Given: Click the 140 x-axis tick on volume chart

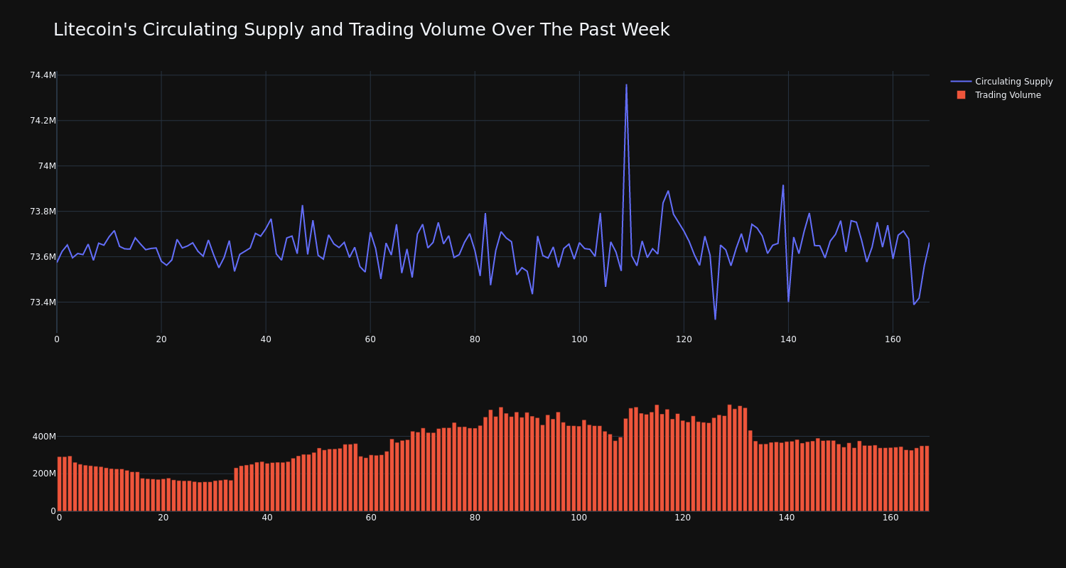Looking at the screenshot, I should point(787,518).
